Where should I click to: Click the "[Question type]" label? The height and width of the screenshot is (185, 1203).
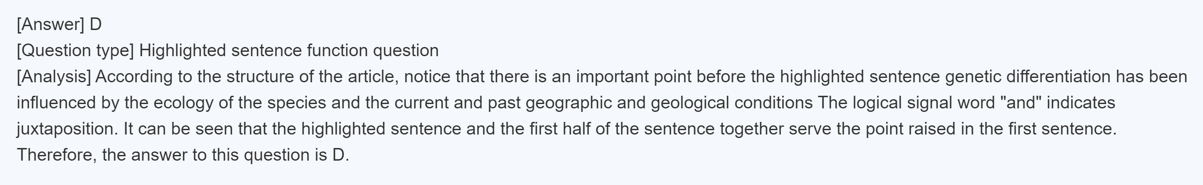pyautogui.click(x=75, y=50)
